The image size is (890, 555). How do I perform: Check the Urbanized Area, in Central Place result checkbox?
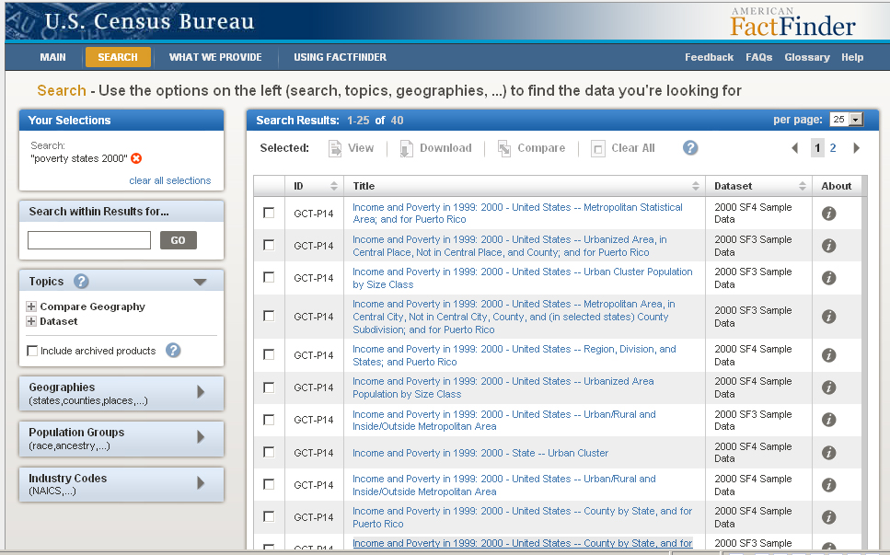click(269, 245)
